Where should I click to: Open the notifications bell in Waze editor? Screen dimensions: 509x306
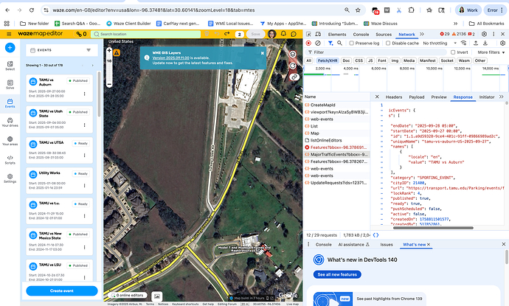click(283, 34)
